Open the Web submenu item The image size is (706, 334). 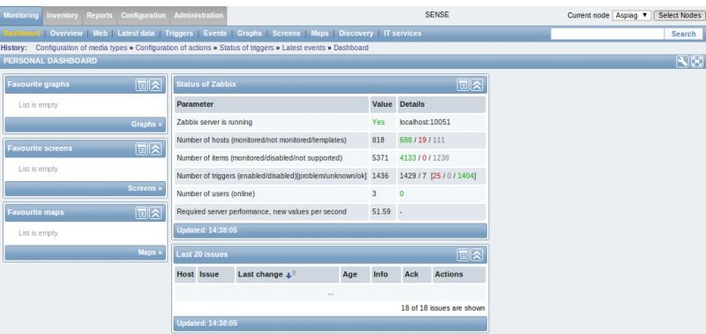[x=100, y=34]
